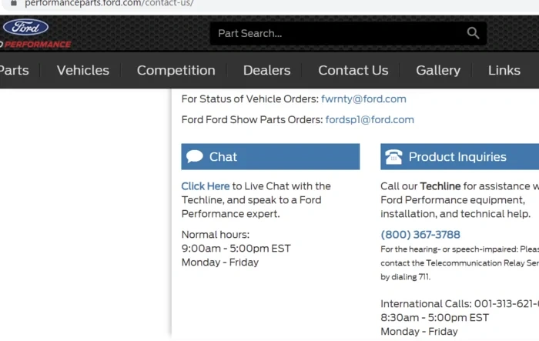The width and height of the screenshot is (539, 341).
Task: Click the Ford oval logo
Action: 25,27
